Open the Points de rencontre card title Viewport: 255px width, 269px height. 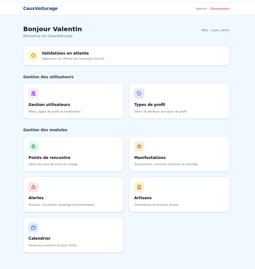point(50,157)
